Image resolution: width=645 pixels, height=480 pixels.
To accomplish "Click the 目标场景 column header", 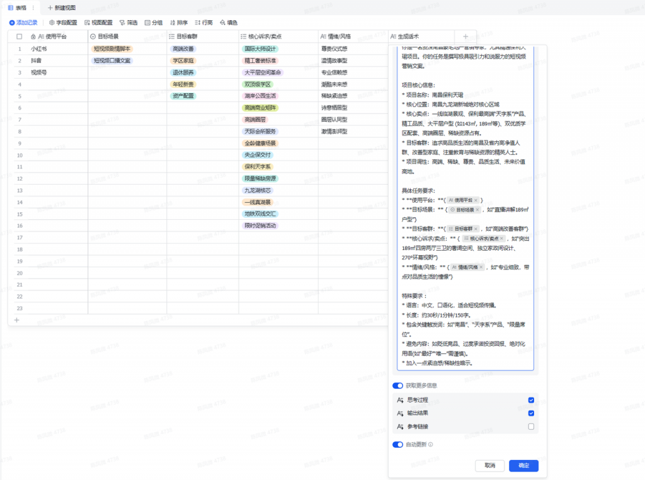I will coord(127,37).
